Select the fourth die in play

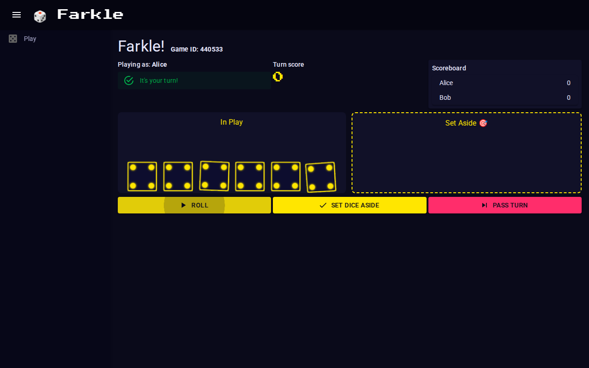pos(250,177)
